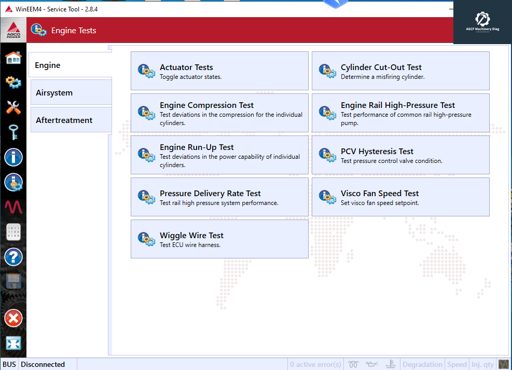The width and height of the screenshot is (512, 370).
Task: Switch to the Aftertreatment tab
Action: coord(71,120)
